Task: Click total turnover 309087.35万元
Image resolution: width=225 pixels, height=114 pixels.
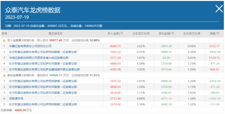Action: pos(57,26)
